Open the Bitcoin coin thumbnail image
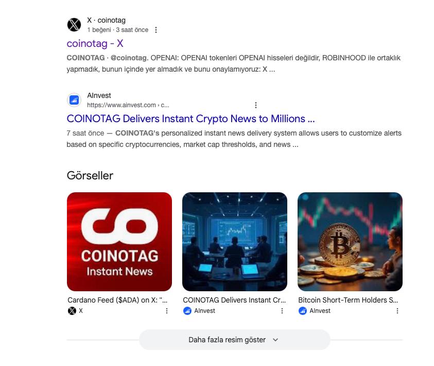This screenshot has height=366, width=434. click(350, 242)
